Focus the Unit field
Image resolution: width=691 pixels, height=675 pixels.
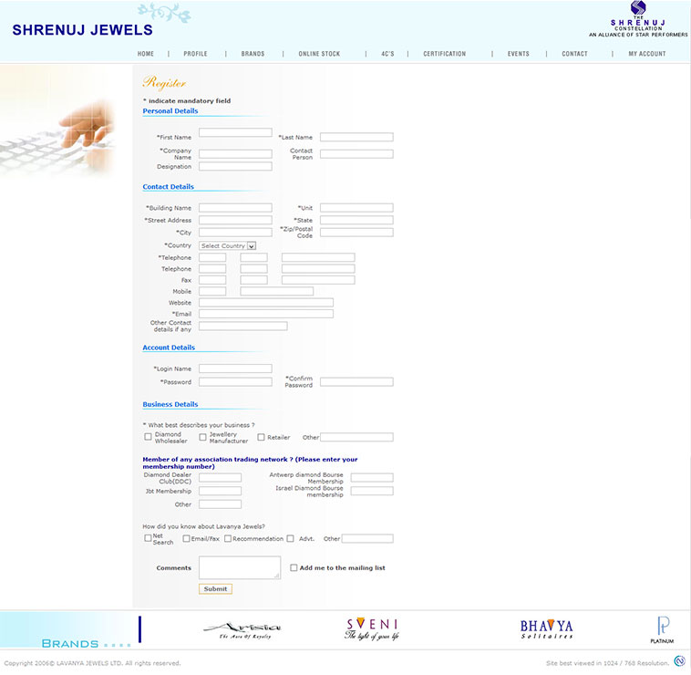tap(356, 208)
